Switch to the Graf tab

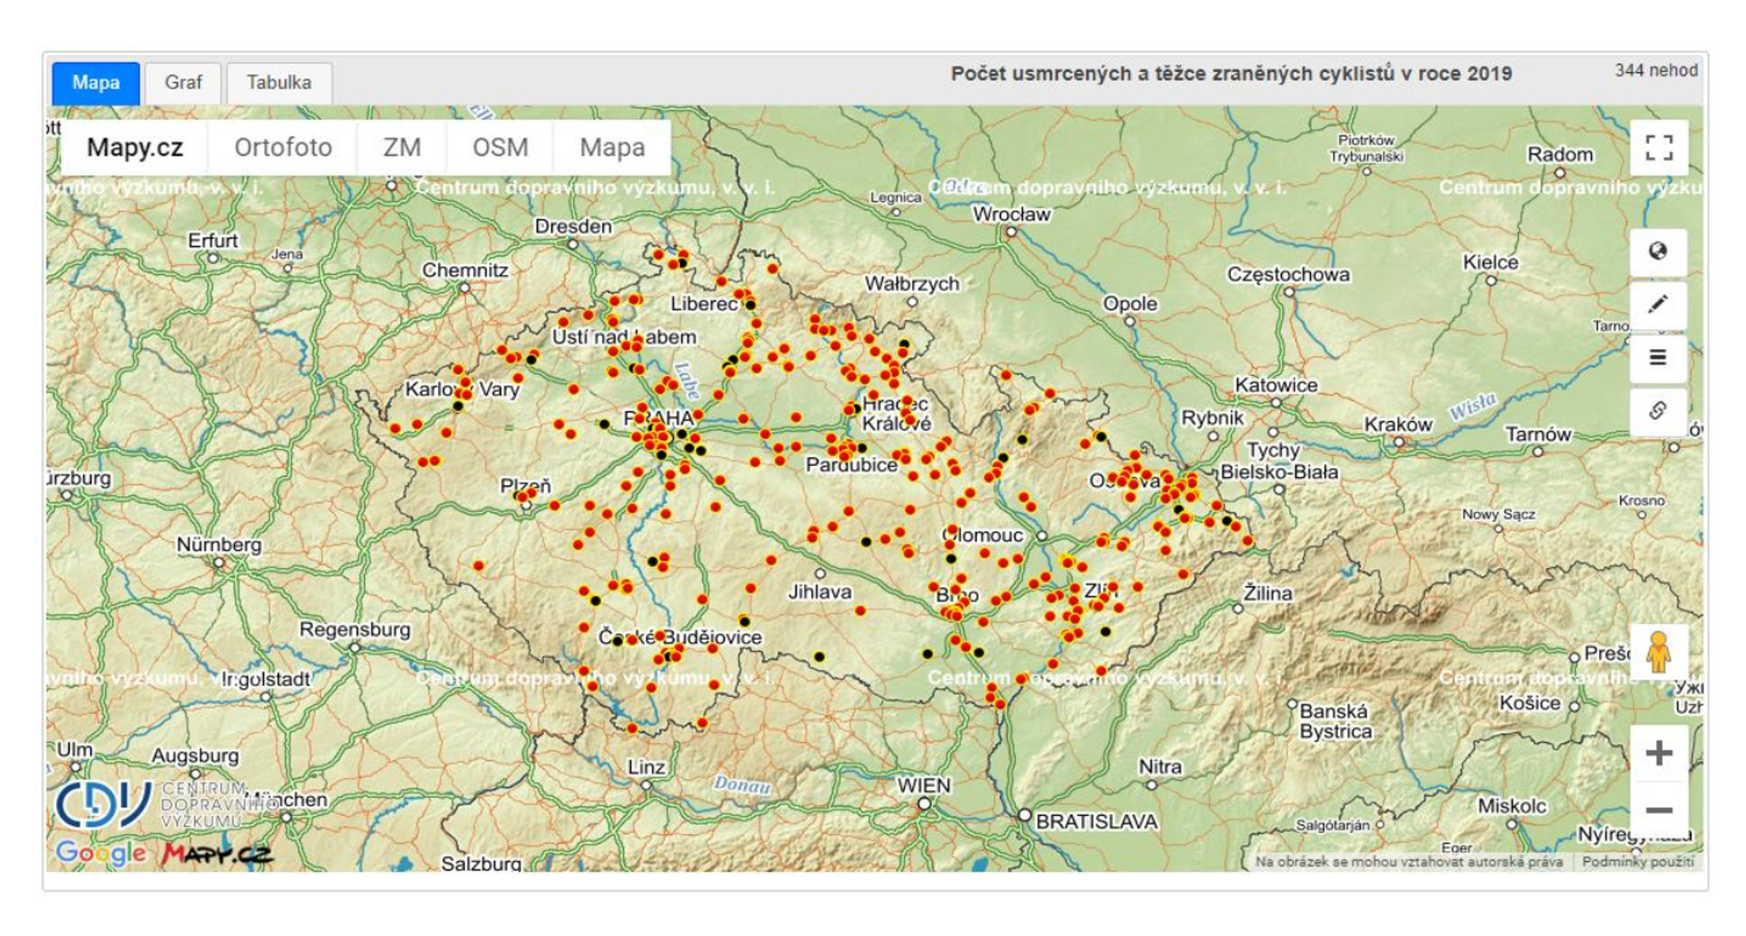coord(183,82)
